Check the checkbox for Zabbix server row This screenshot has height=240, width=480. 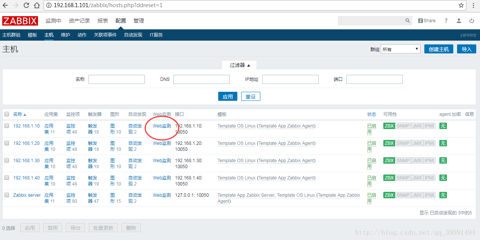(x=6, y=195)
